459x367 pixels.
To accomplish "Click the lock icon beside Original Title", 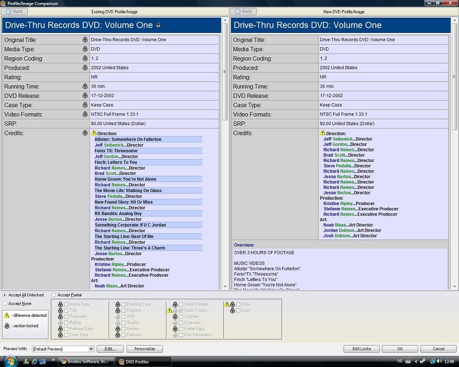I will pyautogui.click(x=85, y=40).
